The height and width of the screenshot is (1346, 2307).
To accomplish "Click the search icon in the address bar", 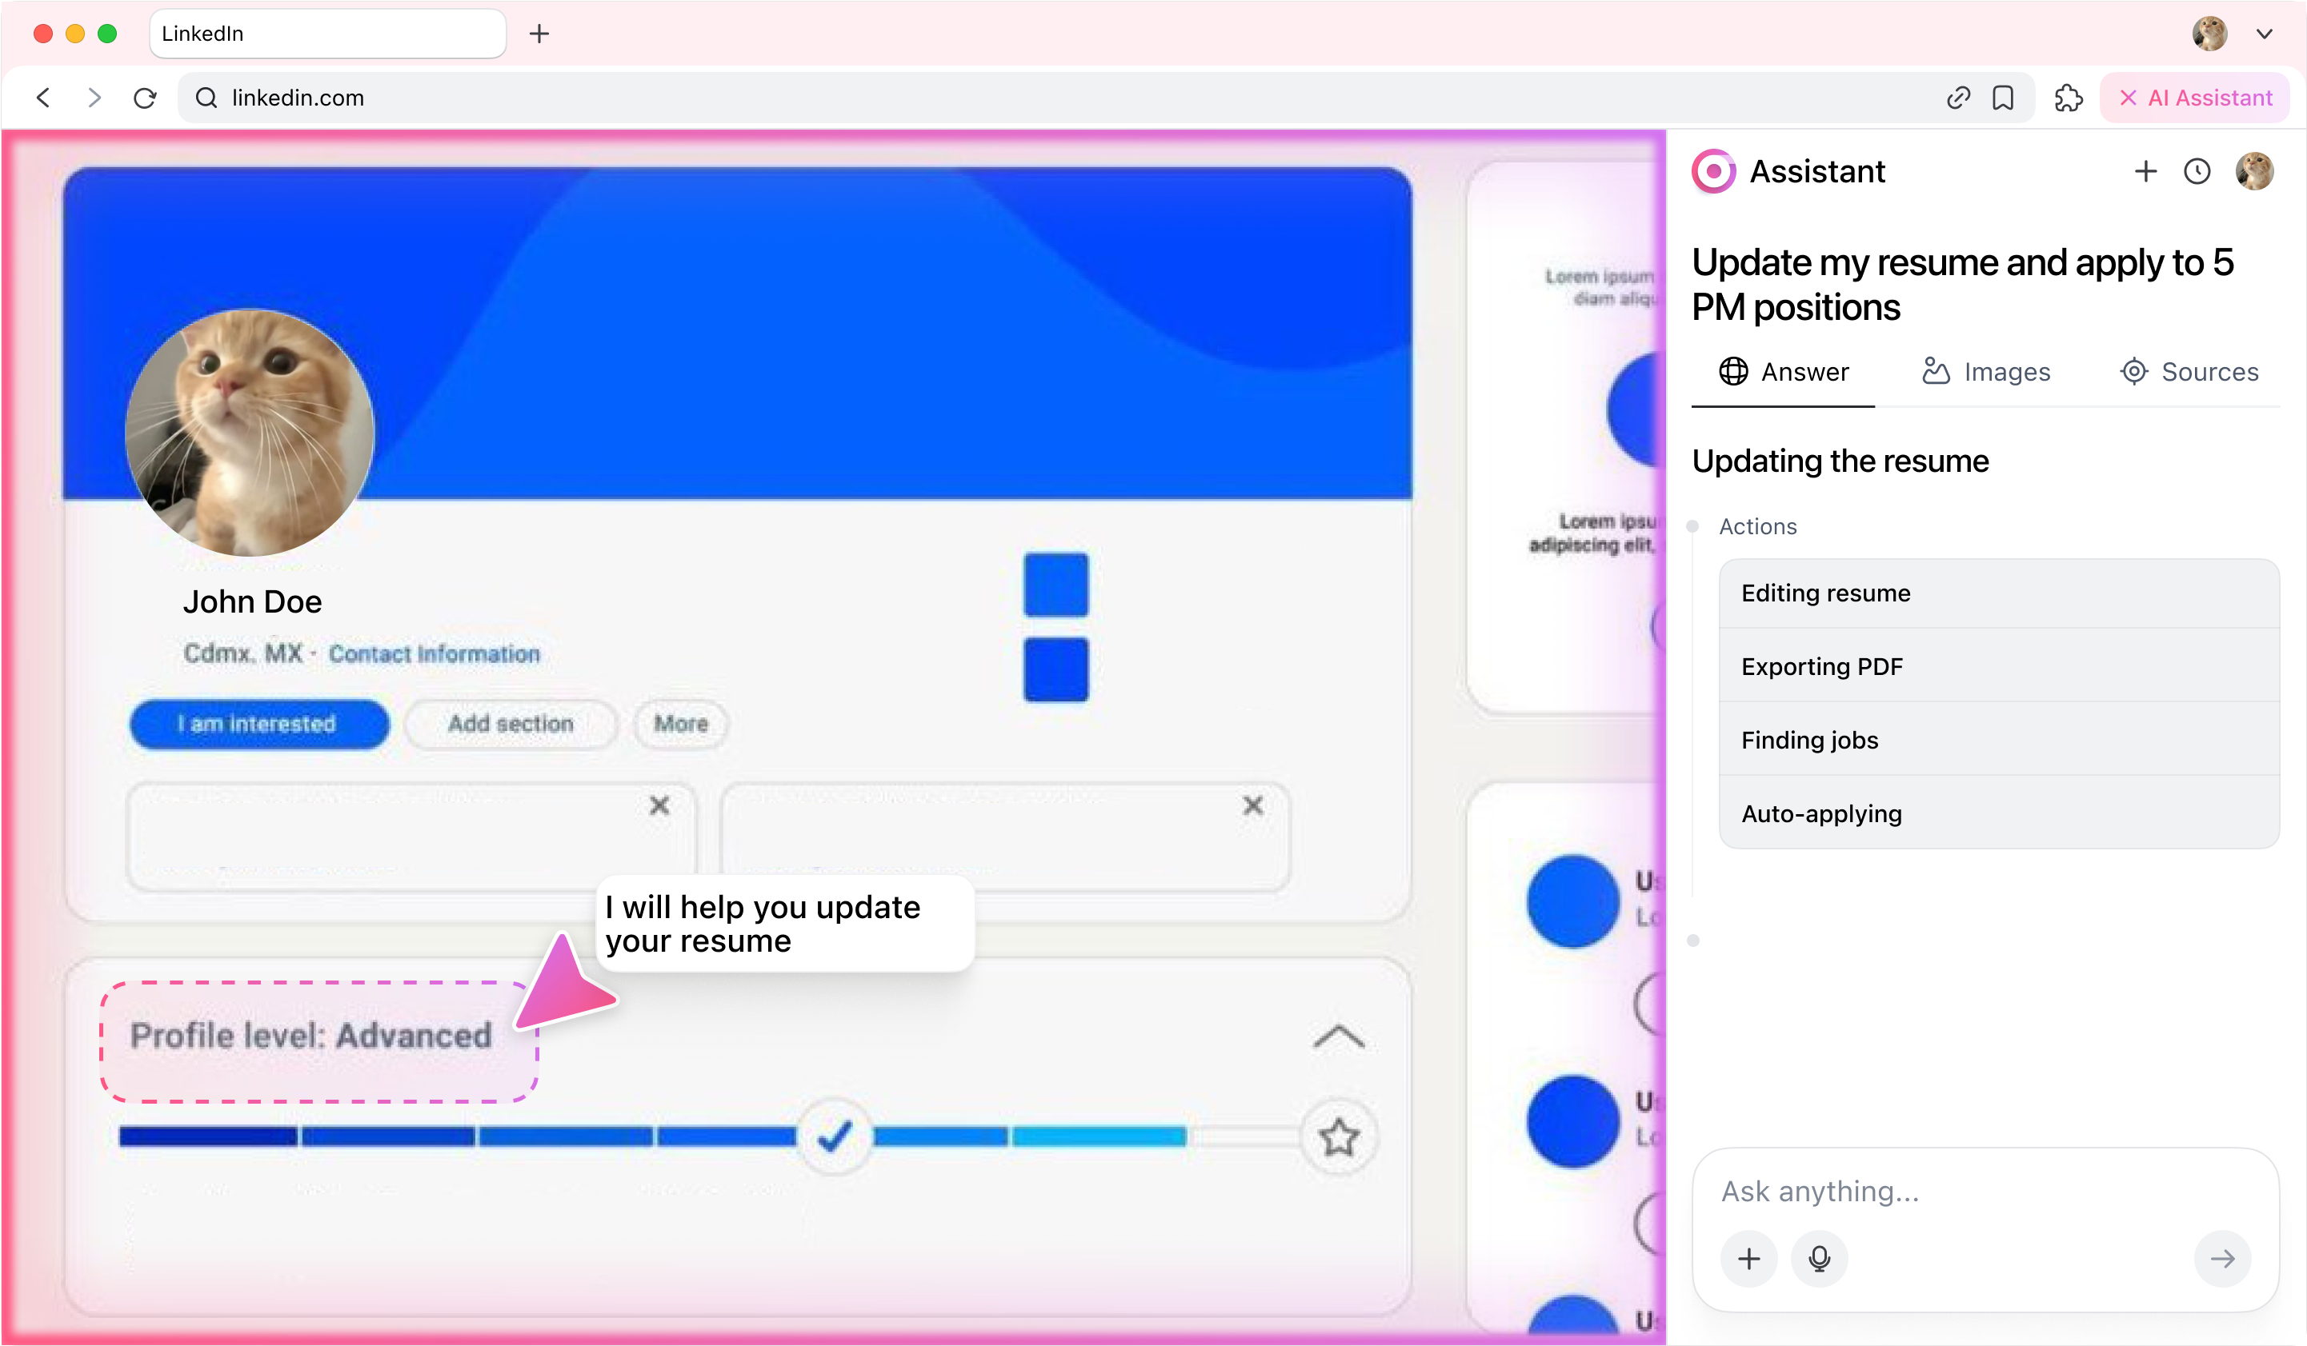I will pyautogui.click(x=207, y=98).
